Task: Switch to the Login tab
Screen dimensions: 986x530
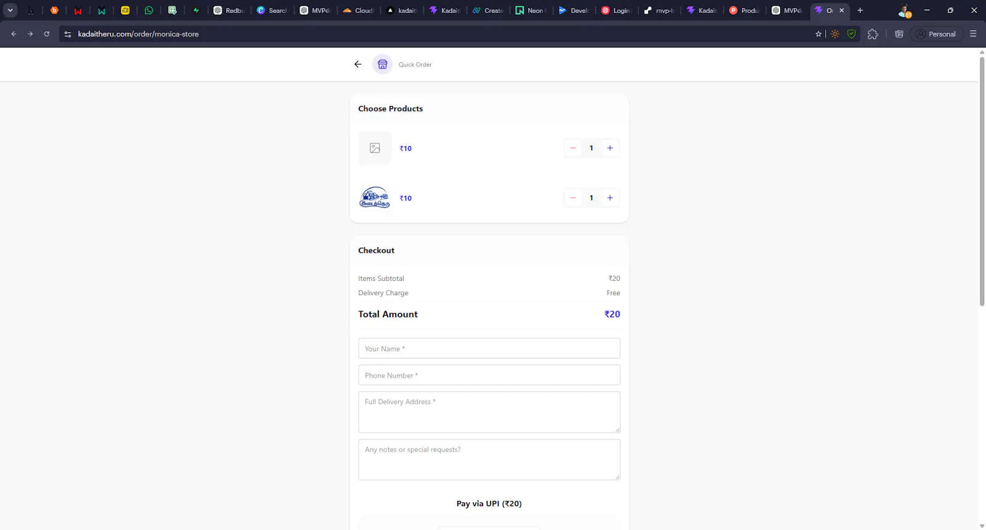Action: [616, 10]
